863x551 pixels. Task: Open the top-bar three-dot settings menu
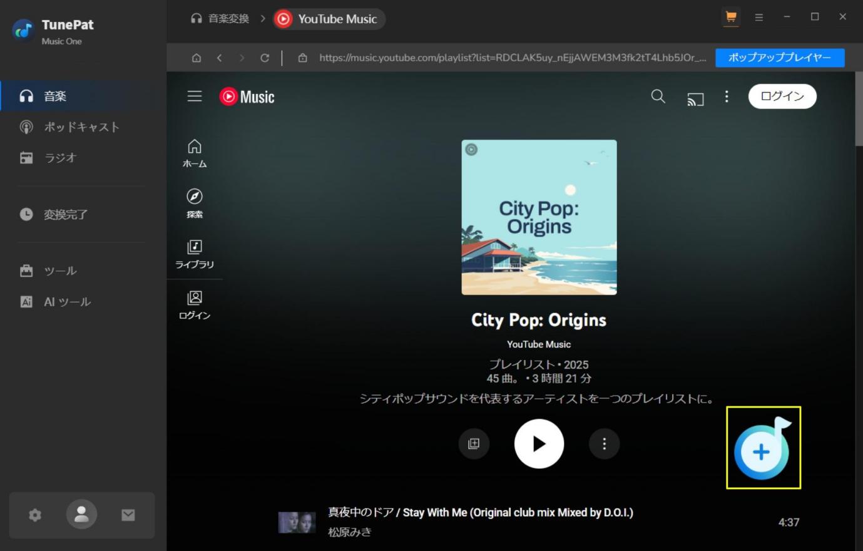[727, 96]
